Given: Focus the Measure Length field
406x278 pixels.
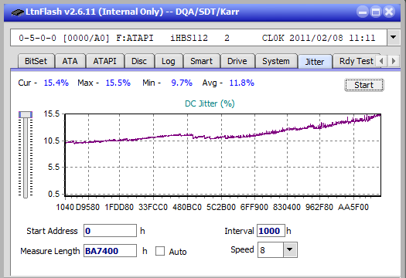Looking at the screenshot, I should (110, 251).
